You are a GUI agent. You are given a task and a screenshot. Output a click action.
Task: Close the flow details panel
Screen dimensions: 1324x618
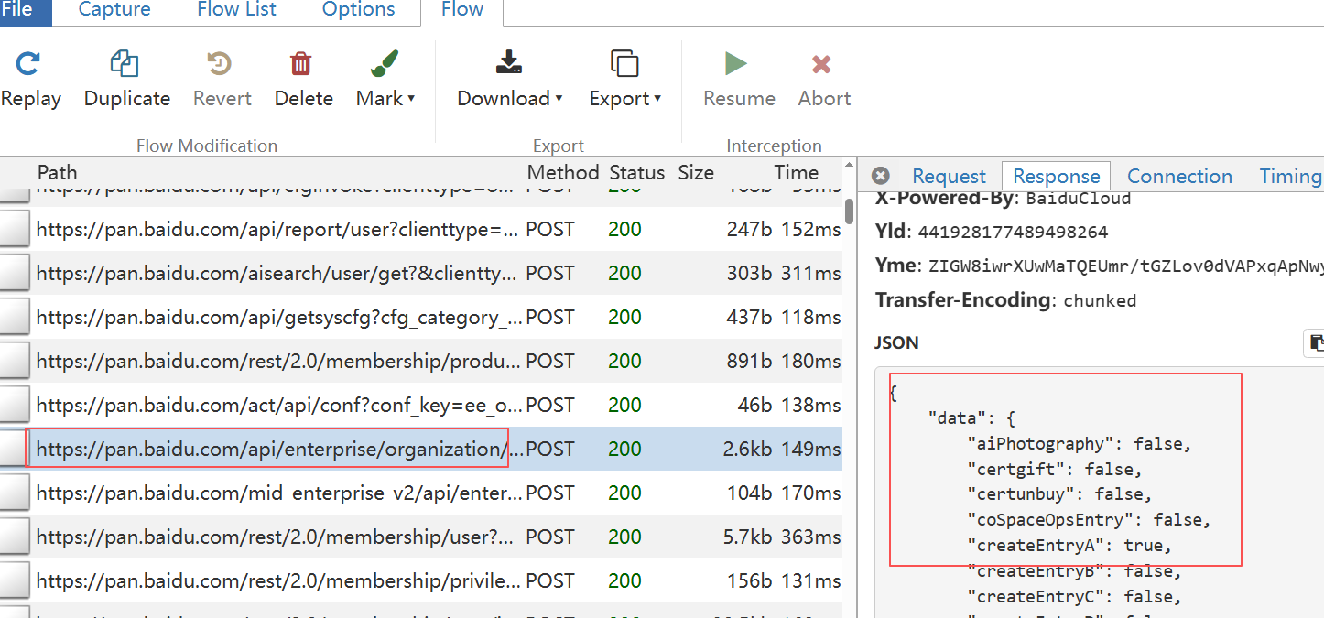[x=881, y=176]
